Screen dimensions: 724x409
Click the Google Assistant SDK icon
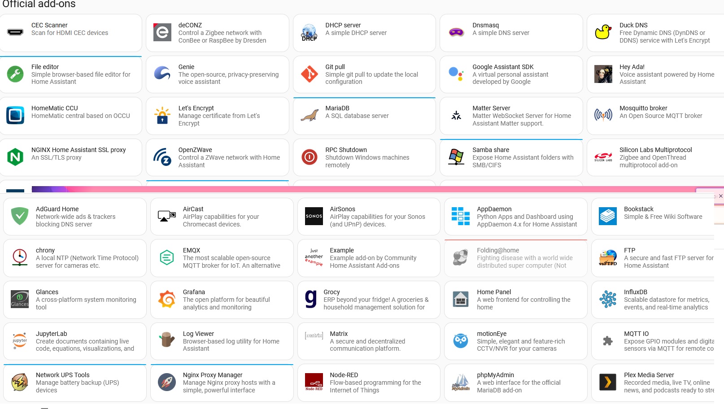click(456, 74)
